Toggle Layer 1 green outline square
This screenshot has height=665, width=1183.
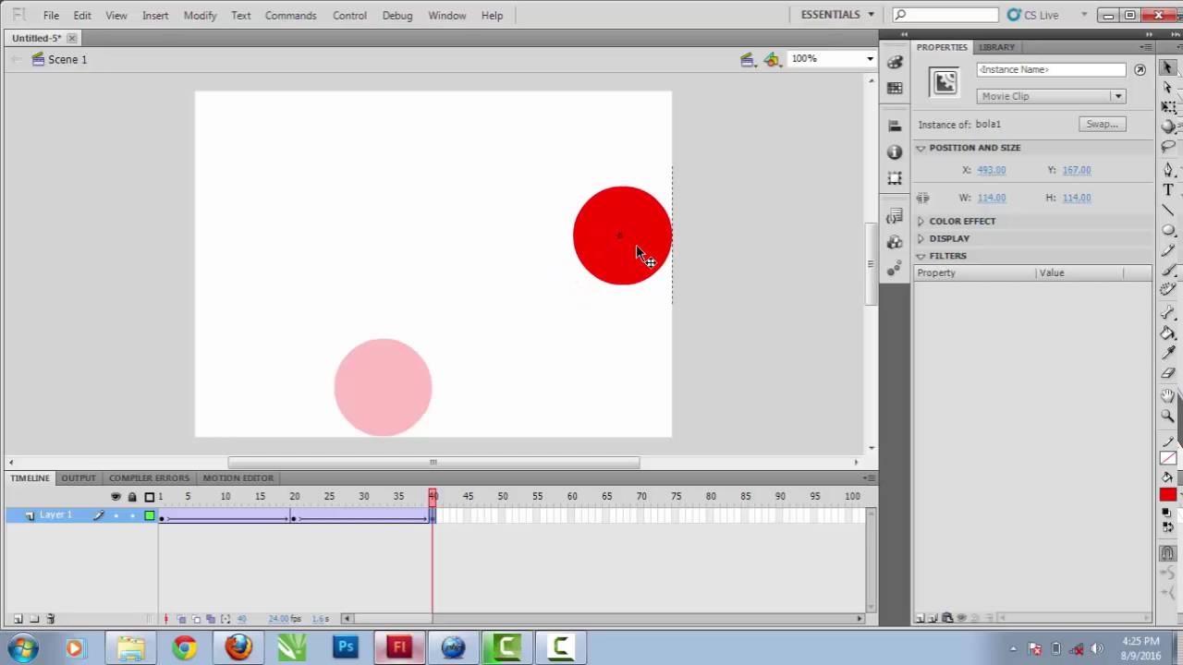tap(150, 515)
